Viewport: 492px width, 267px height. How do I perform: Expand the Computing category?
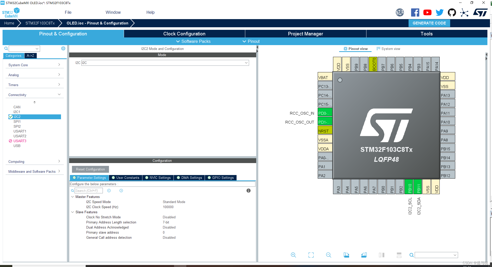click(x=34, y=162)
